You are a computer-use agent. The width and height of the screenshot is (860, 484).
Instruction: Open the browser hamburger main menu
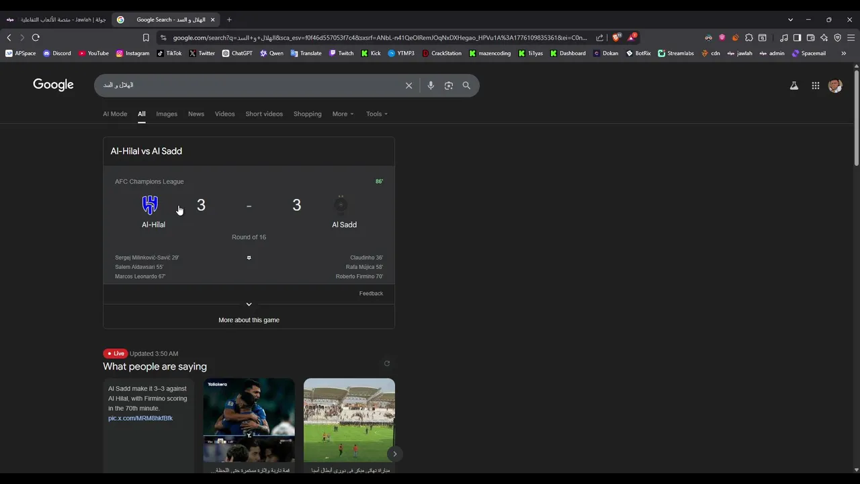(x=851, y=38)
